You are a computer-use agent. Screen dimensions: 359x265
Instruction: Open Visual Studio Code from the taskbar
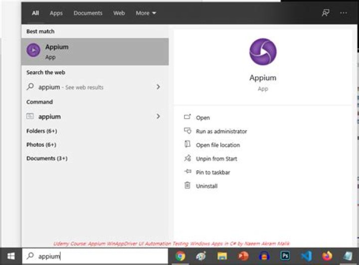click(x=306, y=256)
